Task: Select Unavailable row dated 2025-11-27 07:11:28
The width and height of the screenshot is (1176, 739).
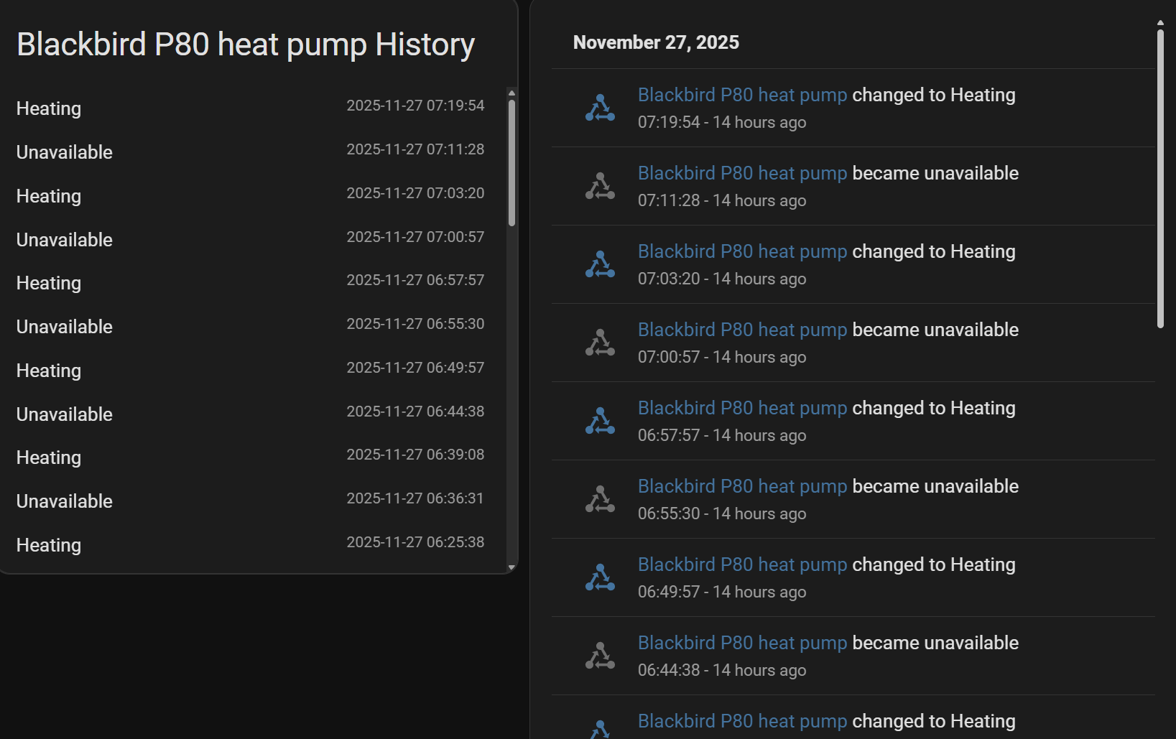Action: [x=250, y=152]
